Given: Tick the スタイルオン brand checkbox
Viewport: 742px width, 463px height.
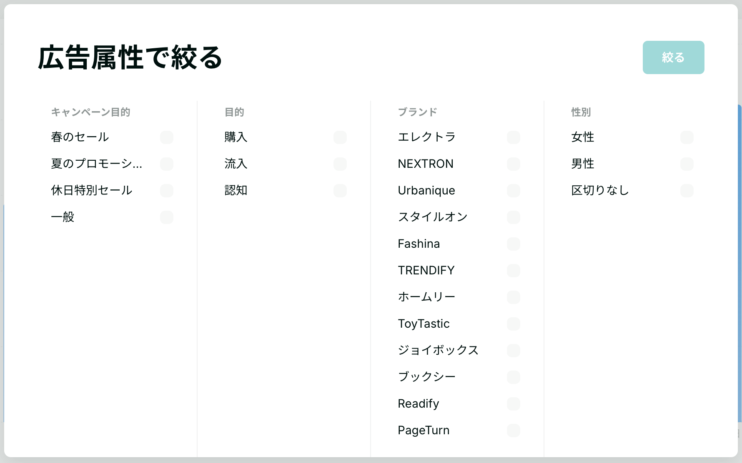Looking at the screenshot, I should tap(514, 217).
